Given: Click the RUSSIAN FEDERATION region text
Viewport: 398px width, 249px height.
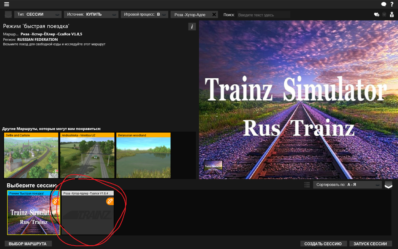Looking at the screenshot, I should pyautogui.click(x=37, y=39).
